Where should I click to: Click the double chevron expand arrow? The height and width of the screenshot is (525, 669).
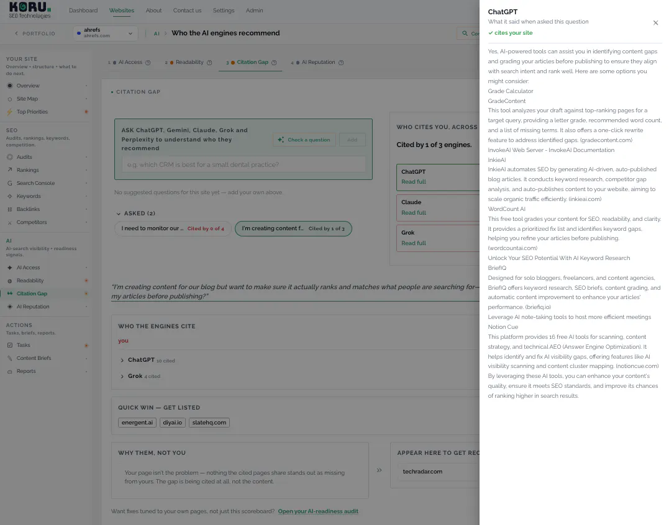(380, 470)
